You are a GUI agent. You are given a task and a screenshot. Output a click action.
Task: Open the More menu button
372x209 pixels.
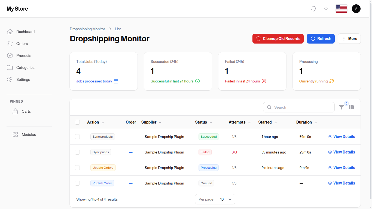click(349, 39)
